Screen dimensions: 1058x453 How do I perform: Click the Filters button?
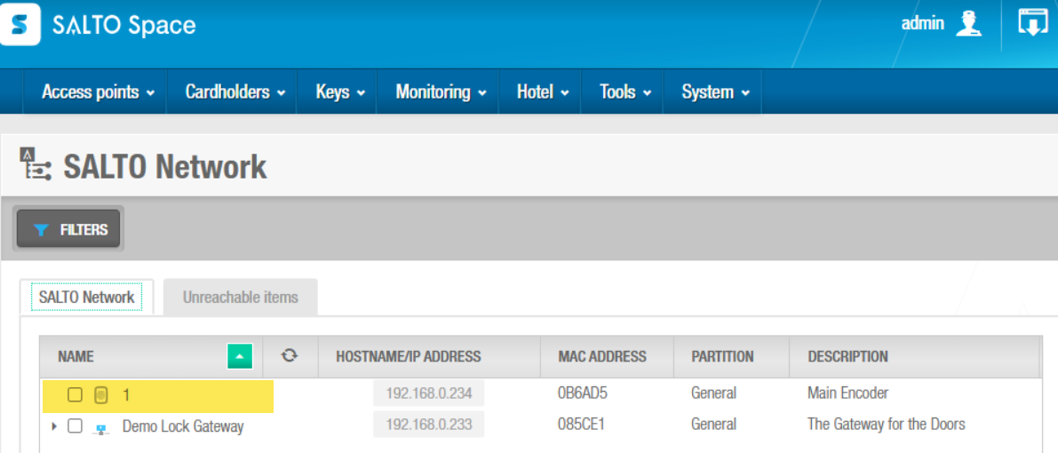69,230
